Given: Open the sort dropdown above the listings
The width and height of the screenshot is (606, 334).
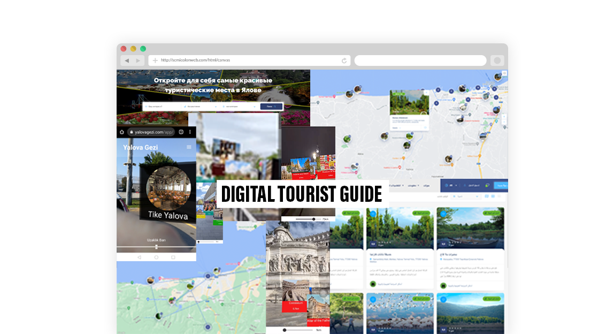Looking at the screenshot, I should pyautogui.click(x=466, y=196).
